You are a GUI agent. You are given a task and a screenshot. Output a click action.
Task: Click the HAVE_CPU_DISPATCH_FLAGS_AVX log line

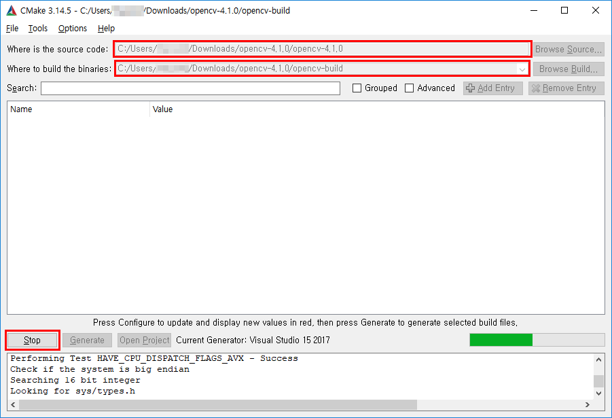pyautogui.click(x=154, y=358)
